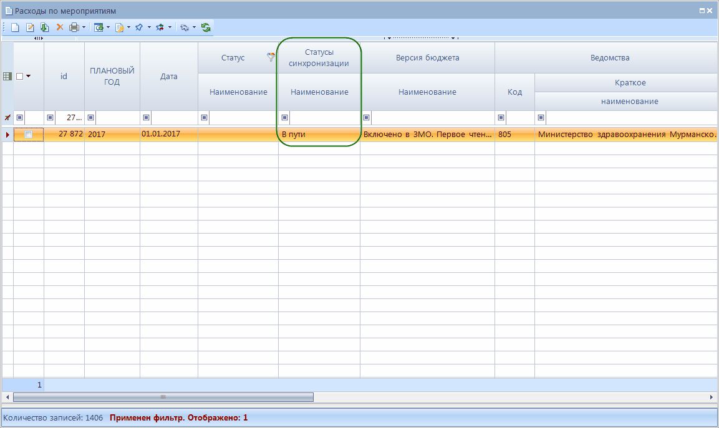Click filter input under Статусы синхронизации
Screen dimensions: 719x428
click(x=324, y=117)
